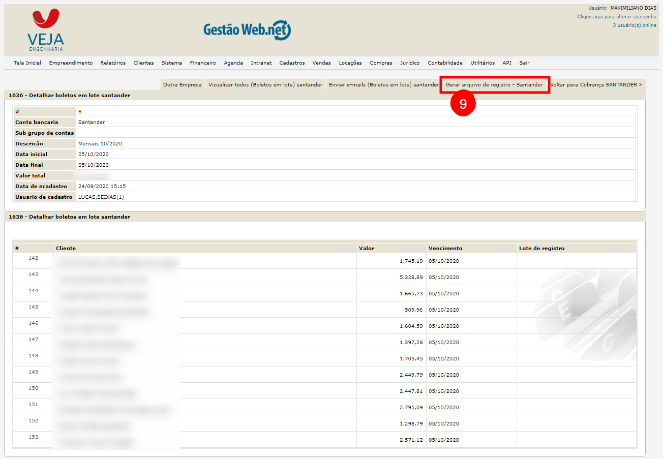The width and height of the screenshot is (663, 459).
Task: Click the Veja Engenharia logo
Action: (x=46, y=30)
